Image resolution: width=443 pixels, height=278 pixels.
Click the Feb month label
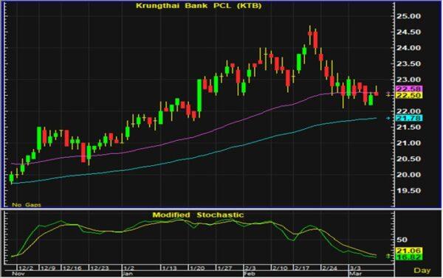[250, 274]
